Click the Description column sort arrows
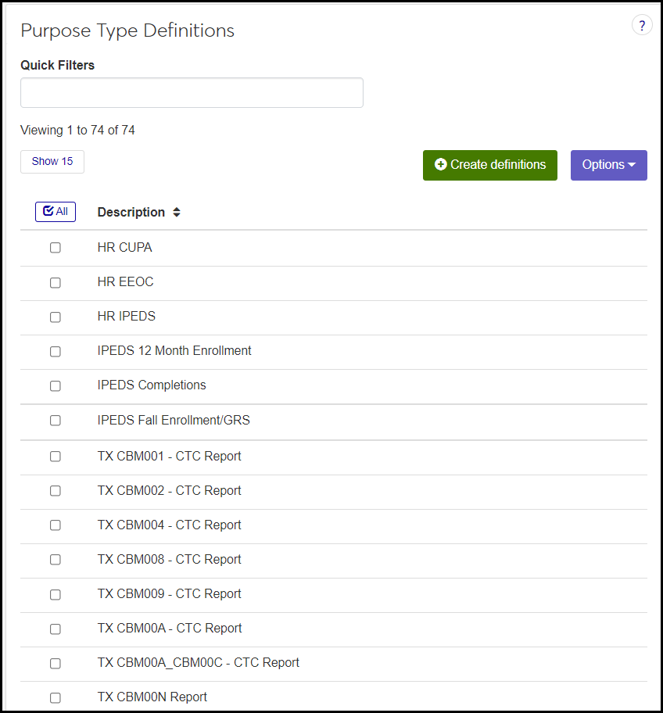The width and height of the screenshot is (663, 713). (x=177, y=213)
